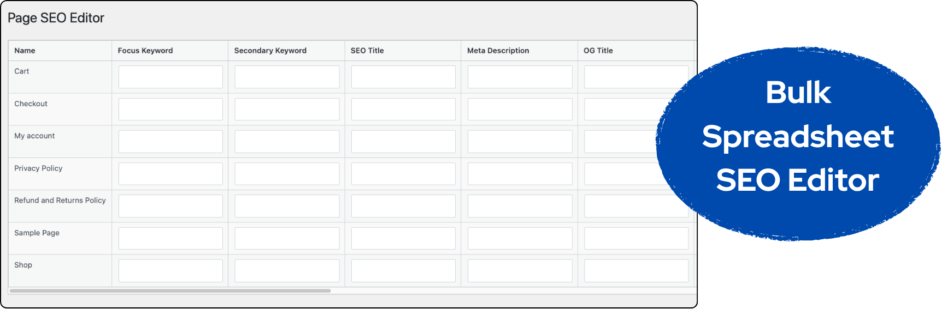942x309 pixels.
Task: Click the Shop Secondary Keyword field
Action: (x=287, y=271)
